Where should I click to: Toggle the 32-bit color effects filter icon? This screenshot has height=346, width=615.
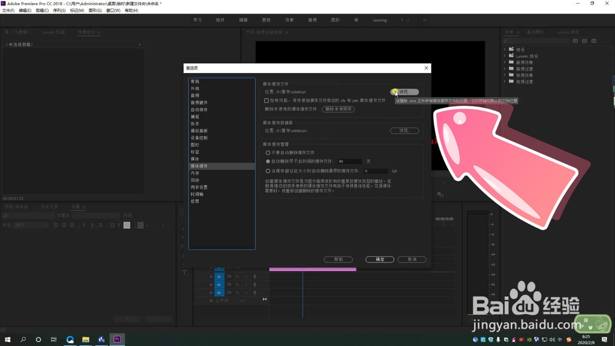point(584,41)
